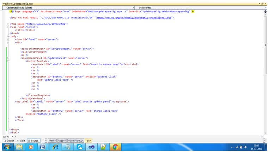This screenshot has height=154, width=270.
Task: Click the horizontal scrollbar left arrow
Action: coord(16,137)
